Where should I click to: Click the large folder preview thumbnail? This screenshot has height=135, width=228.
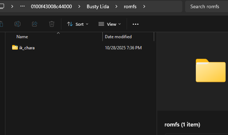211,70
